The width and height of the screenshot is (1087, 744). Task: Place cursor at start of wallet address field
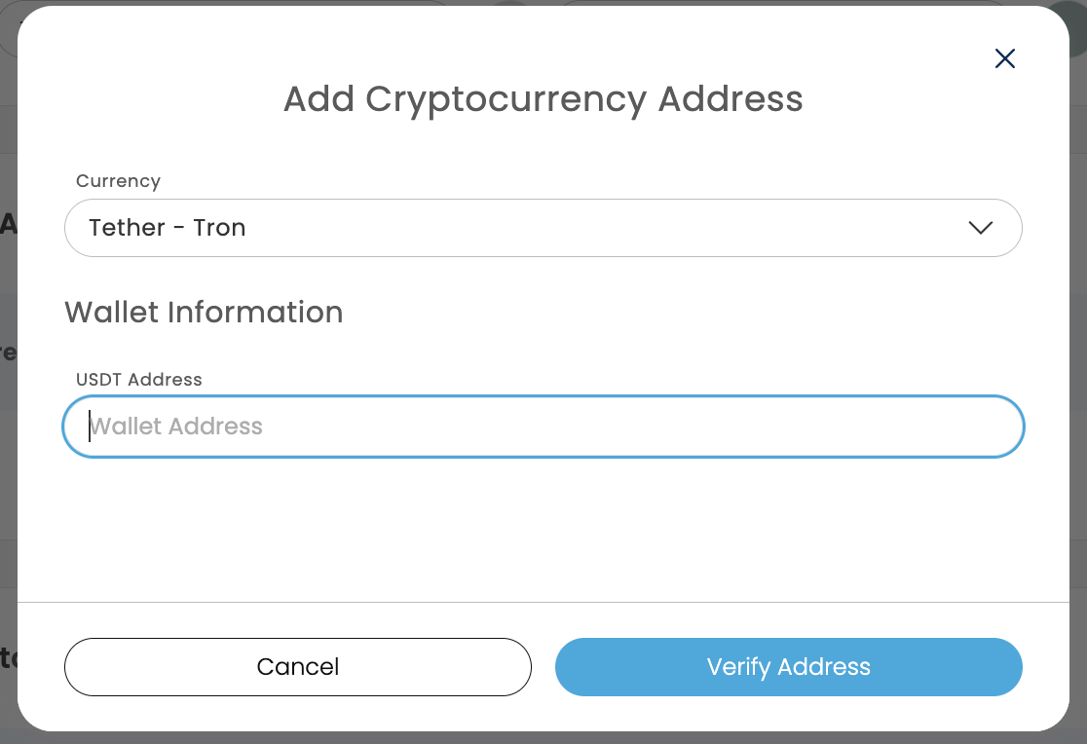click(x=91, y=427)
